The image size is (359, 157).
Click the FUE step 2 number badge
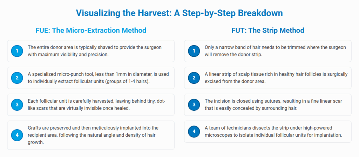point(17,78)
